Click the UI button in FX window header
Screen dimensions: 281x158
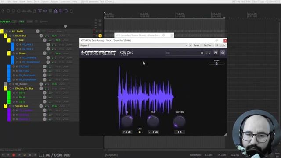pos(217,46)
